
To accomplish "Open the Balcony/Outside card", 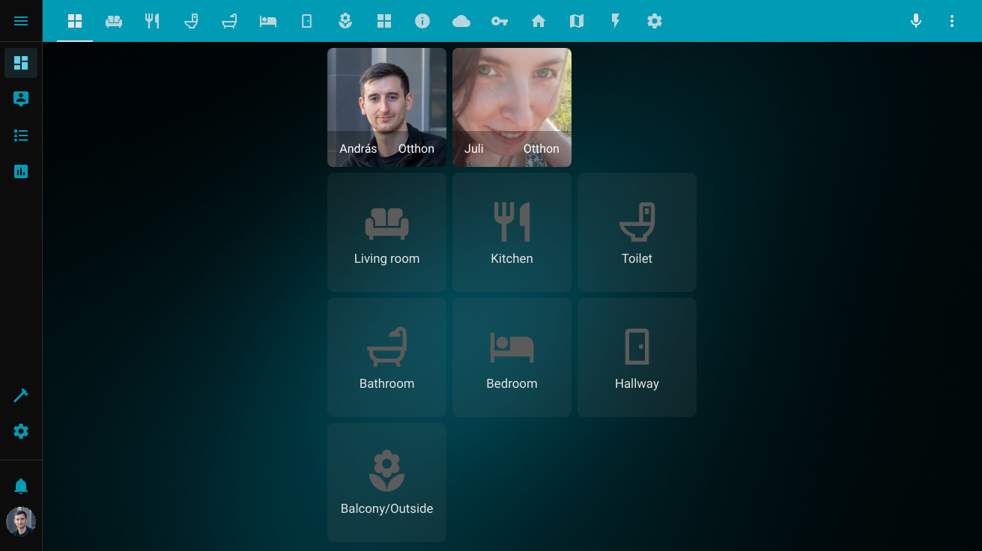I will tap(387, 482).
